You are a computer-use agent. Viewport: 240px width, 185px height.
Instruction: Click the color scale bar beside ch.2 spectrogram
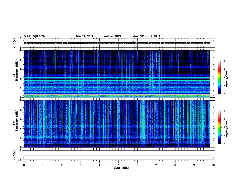tap(219, 127)
